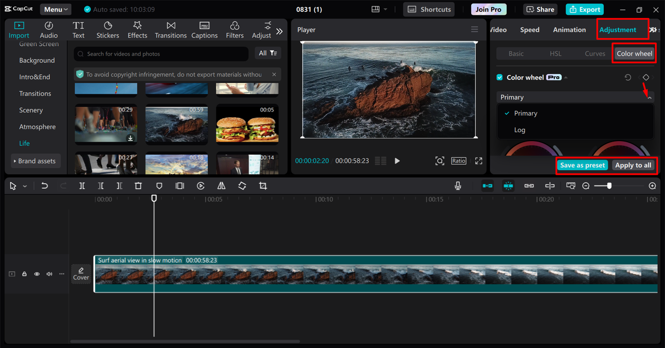665x348 pixels.
Task: Mute the video track audio
Action: click(x=49, y=274)
